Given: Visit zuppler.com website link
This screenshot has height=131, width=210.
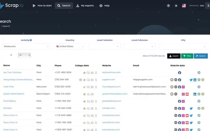Looking at the screenshot, I should point(109,79).
